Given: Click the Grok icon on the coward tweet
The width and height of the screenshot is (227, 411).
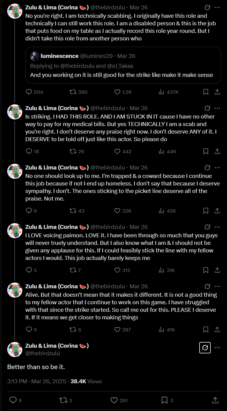Looking at the screenshot, I should tap(207, 167).
